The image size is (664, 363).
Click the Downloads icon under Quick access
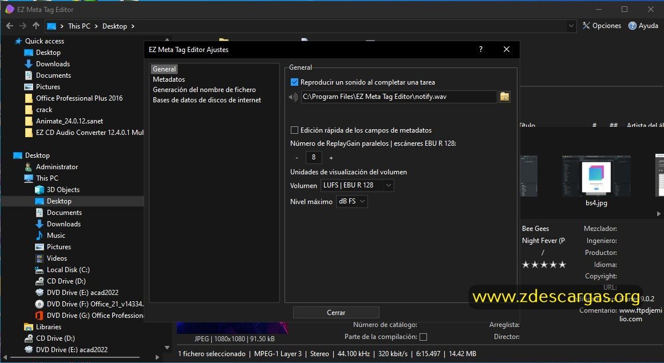click(29, 64)
